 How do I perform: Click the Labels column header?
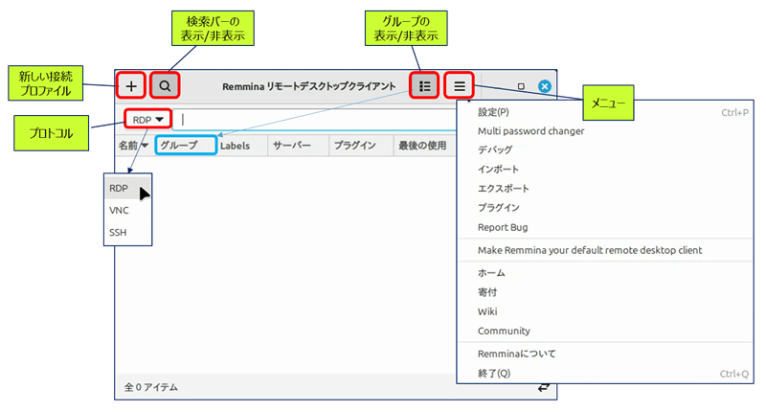243,146
